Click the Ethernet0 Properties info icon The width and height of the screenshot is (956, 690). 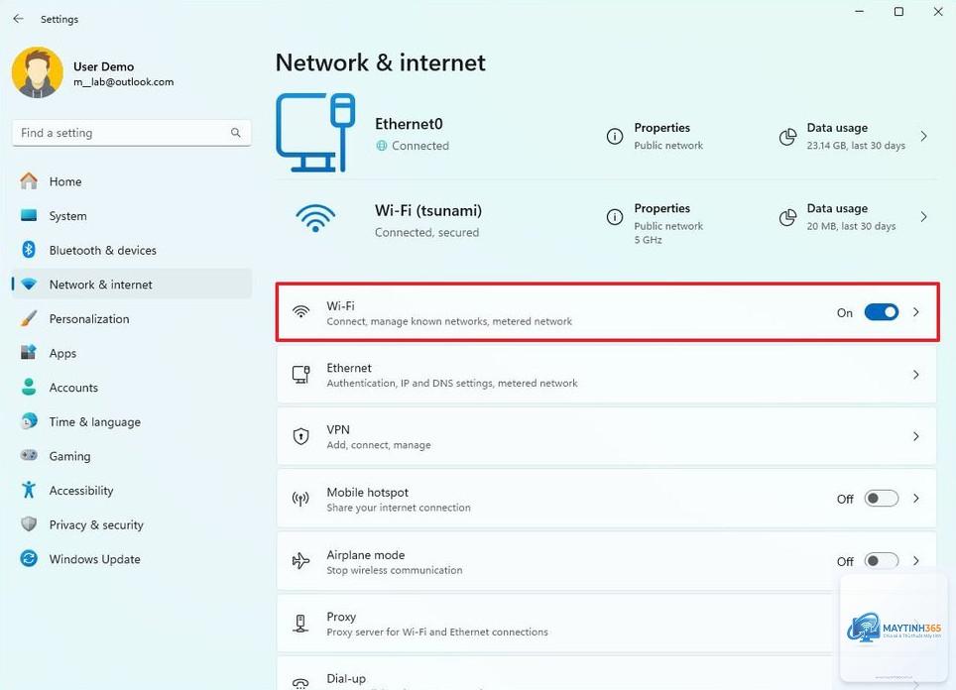615,136
